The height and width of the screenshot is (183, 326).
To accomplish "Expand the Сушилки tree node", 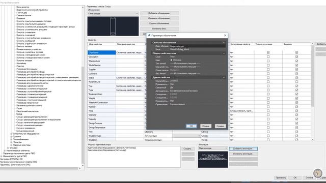I will pyautogui.click(x=11, y=137).
